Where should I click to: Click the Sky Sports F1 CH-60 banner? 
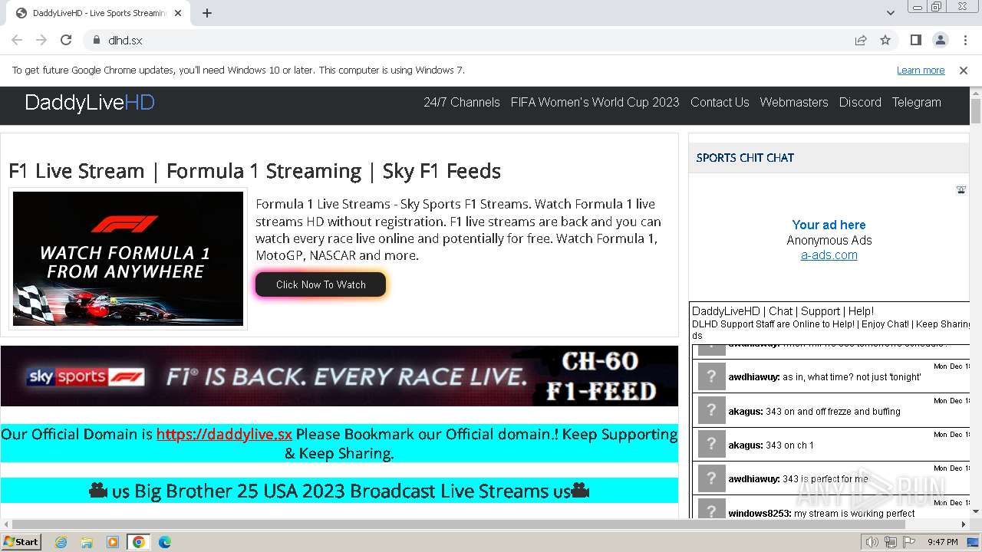point(339,376)
